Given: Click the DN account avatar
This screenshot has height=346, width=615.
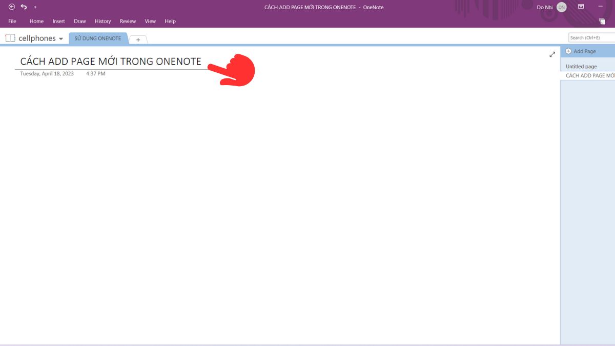Looking at the screenshot, I should pyautogui.click(x=561, y=7).
